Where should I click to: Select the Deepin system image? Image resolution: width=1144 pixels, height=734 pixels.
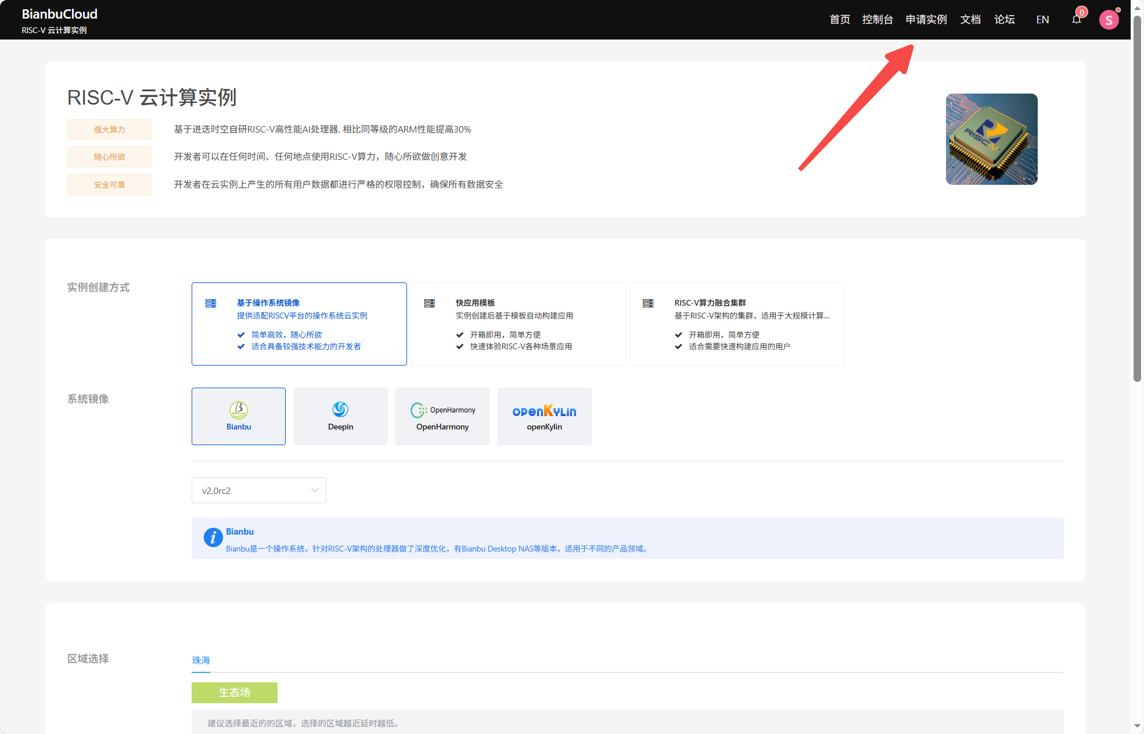[340, 416]
